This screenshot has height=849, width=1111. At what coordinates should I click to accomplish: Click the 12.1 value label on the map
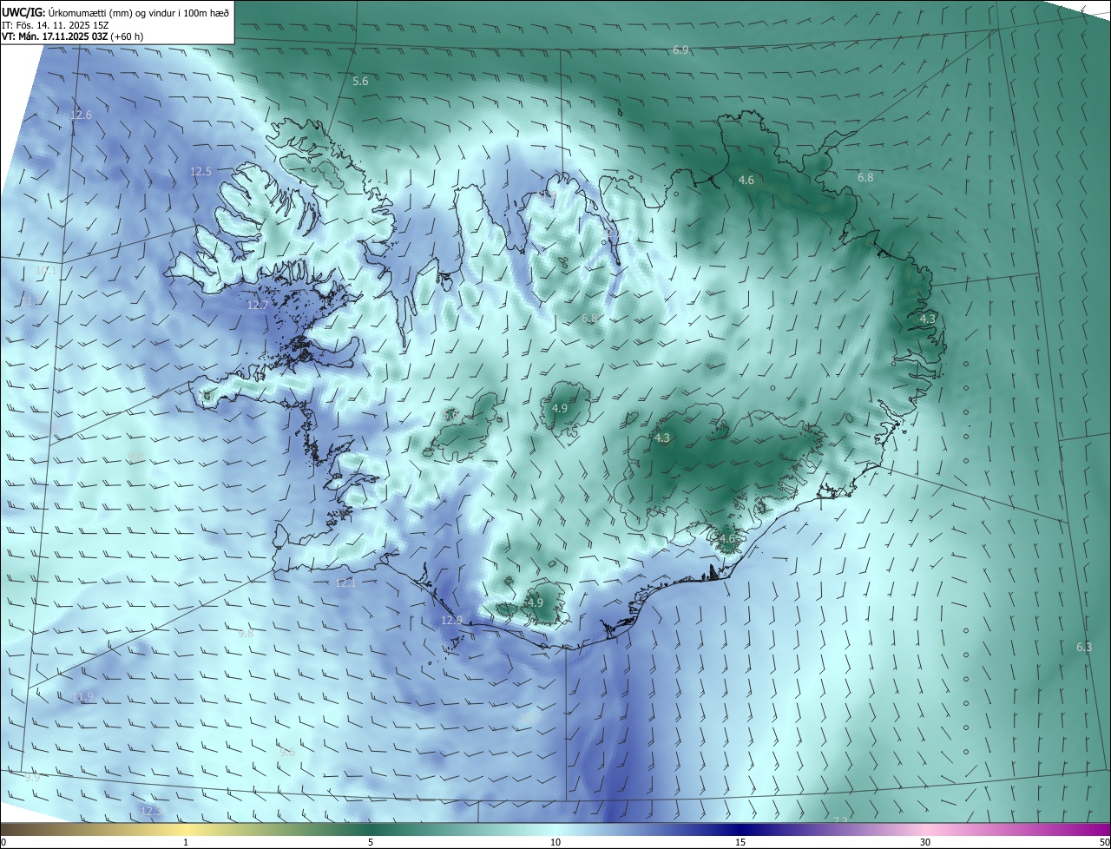345,583
